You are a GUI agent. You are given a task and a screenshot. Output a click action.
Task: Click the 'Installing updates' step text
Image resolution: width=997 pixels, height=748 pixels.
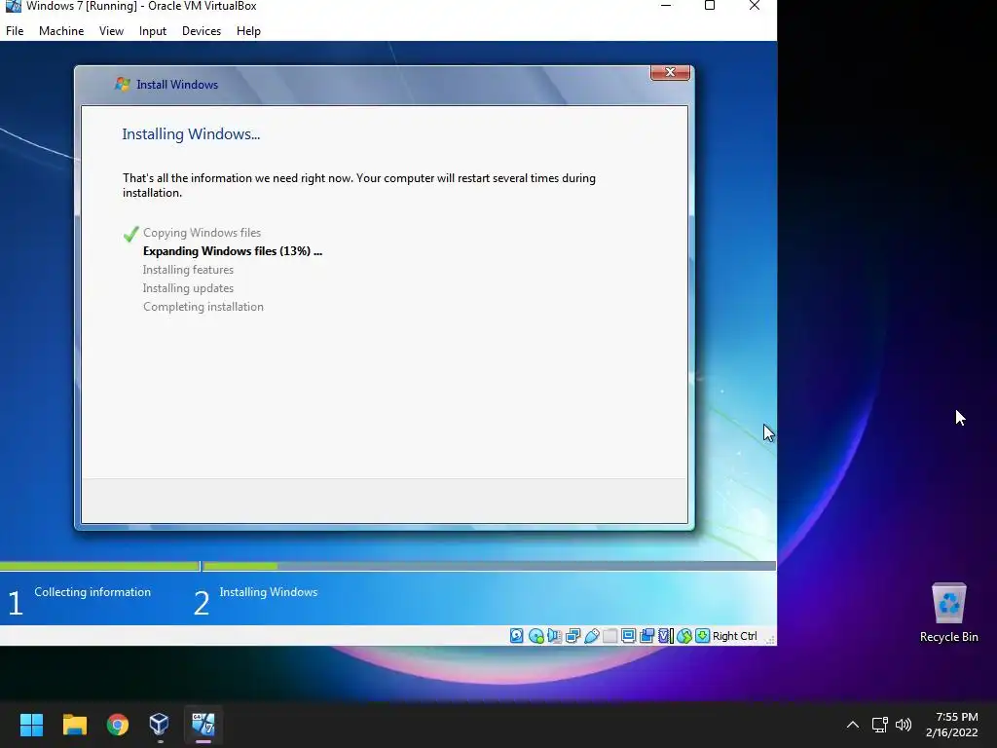tap(188, 288)
